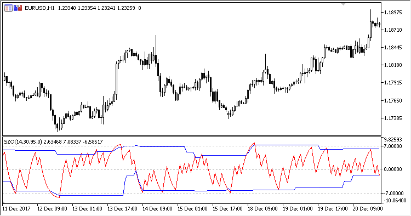This screenshot has width=411, height=216.
Task: Click the 15 Dec 01:00 time label
Action: (x=192, y=209)
